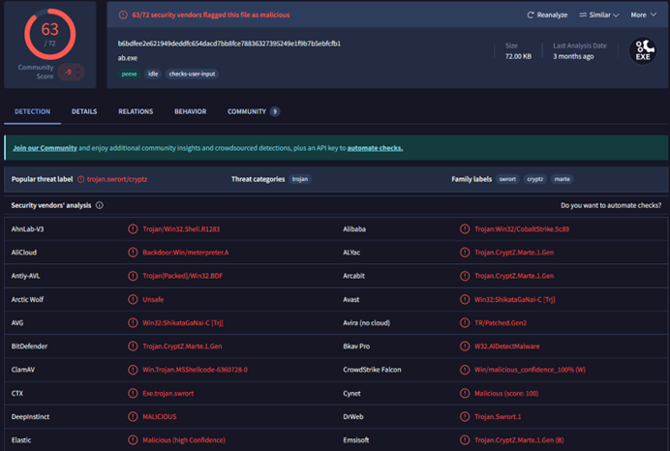Screen dimensions: 670x451
Task: Follow the Join our Community link
Action: click(45, 148)
